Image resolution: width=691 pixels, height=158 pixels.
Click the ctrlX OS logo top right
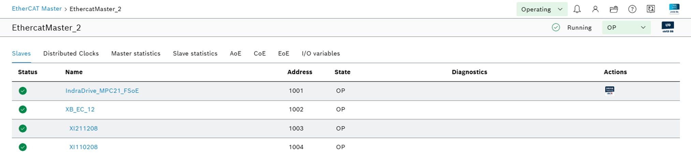(674, 8)
